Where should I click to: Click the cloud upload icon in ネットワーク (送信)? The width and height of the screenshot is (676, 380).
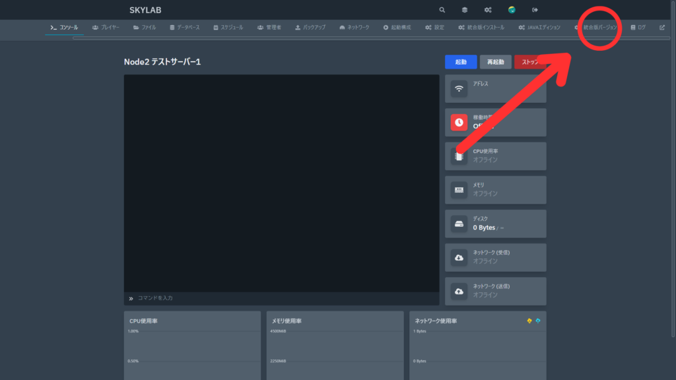pos(459,292)
